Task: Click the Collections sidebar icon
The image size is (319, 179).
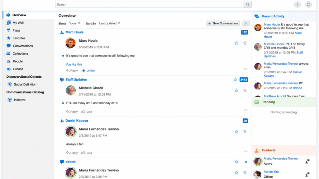Action: point(8,53)
